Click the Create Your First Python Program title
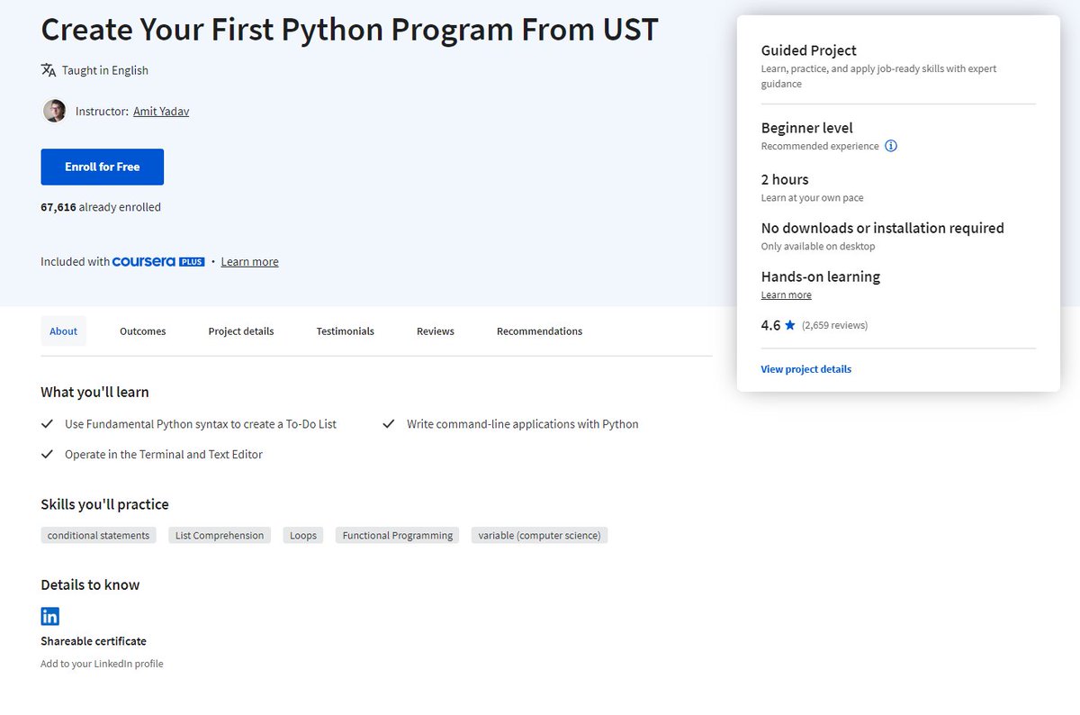Image resolution: width=1080 pixels, height=715 pixels. (350, 29)
